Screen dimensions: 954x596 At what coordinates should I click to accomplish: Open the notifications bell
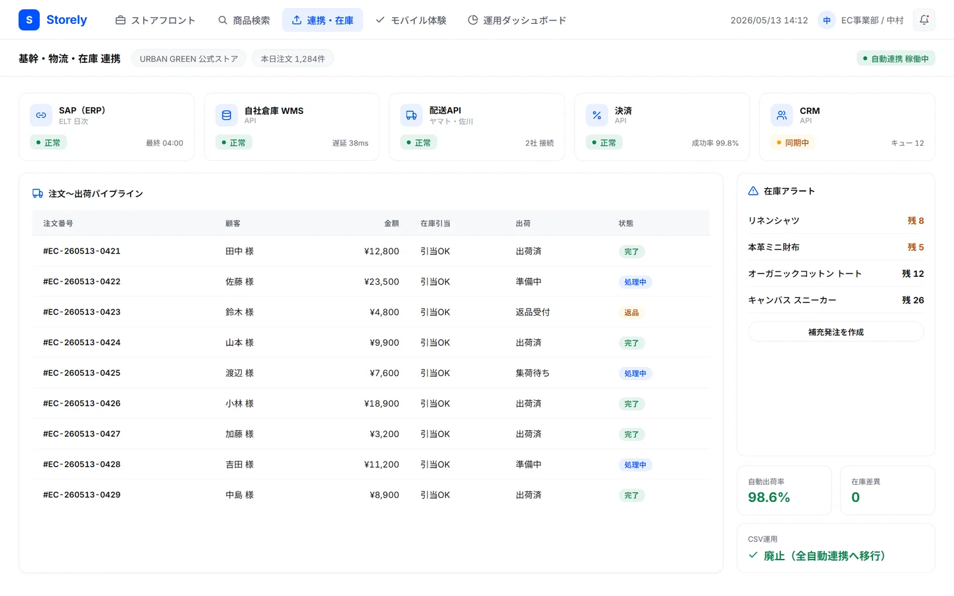pos(924,20)
